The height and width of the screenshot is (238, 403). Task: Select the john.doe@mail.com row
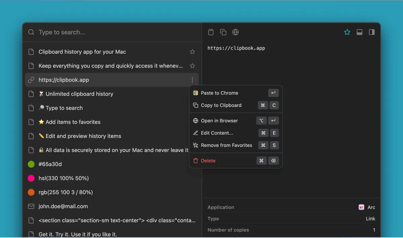click(x=112, y=206)
